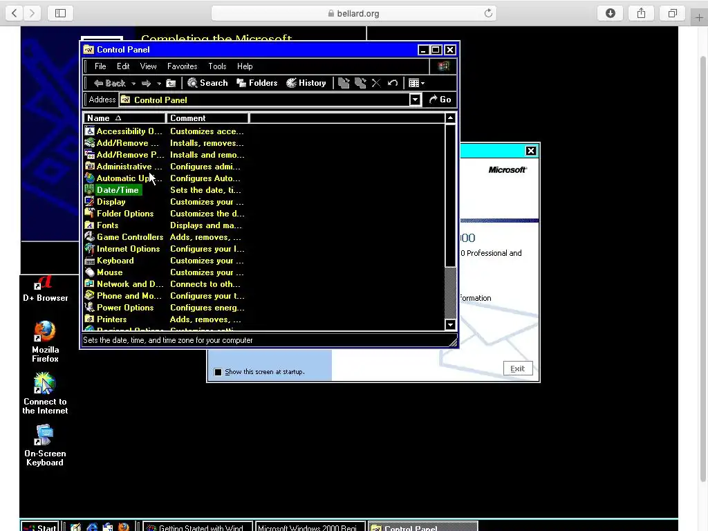Select Connect to the Internet desktop icon

click(45, 393)
